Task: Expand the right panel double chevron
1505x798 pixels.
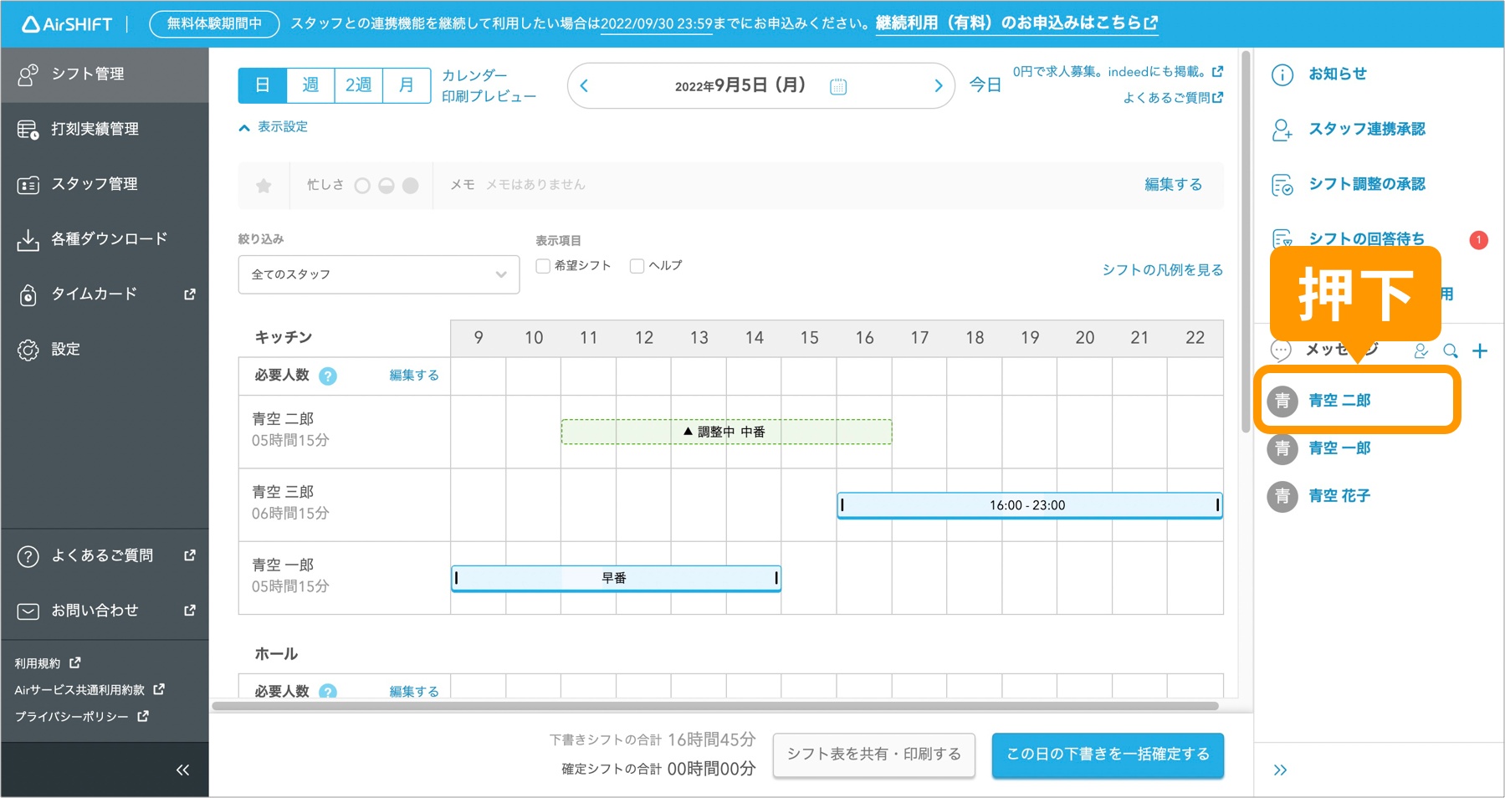Action: pos(1280,770)
